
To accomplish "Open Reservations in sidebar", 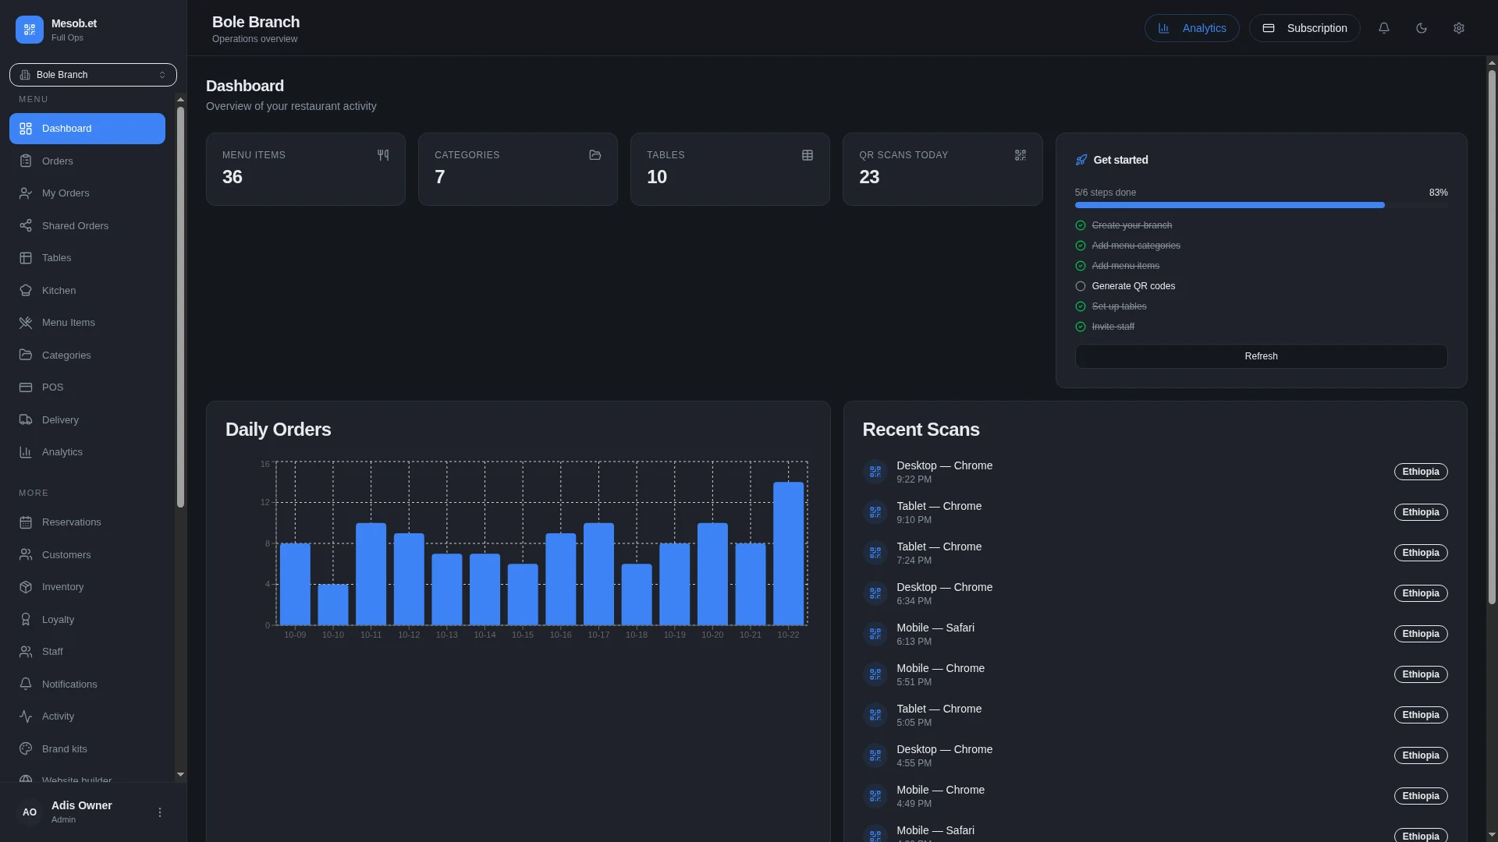I will coord(87,522).
